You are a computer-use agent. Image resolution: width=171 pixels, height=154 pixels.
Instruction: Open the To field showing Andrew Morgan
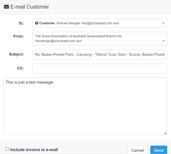click(x=100, y=23)
